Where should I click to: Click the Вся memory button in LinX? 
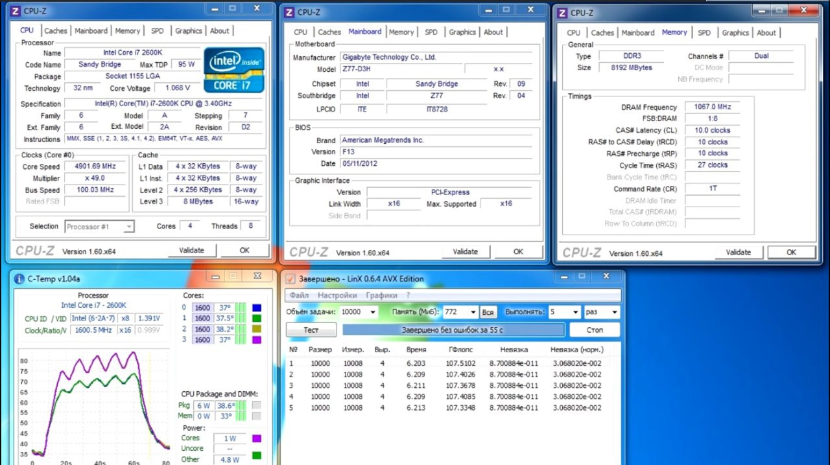click(x=488, y=312)
